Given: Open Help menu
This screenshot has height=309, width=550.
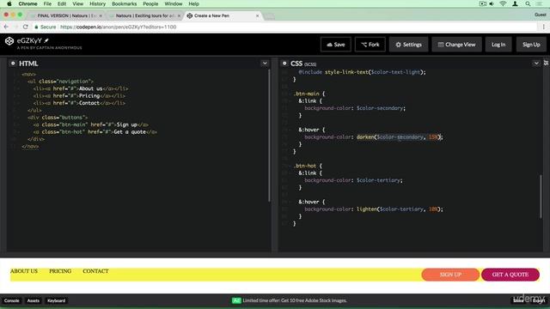Looking at the screenshot, I should (193, 3).
